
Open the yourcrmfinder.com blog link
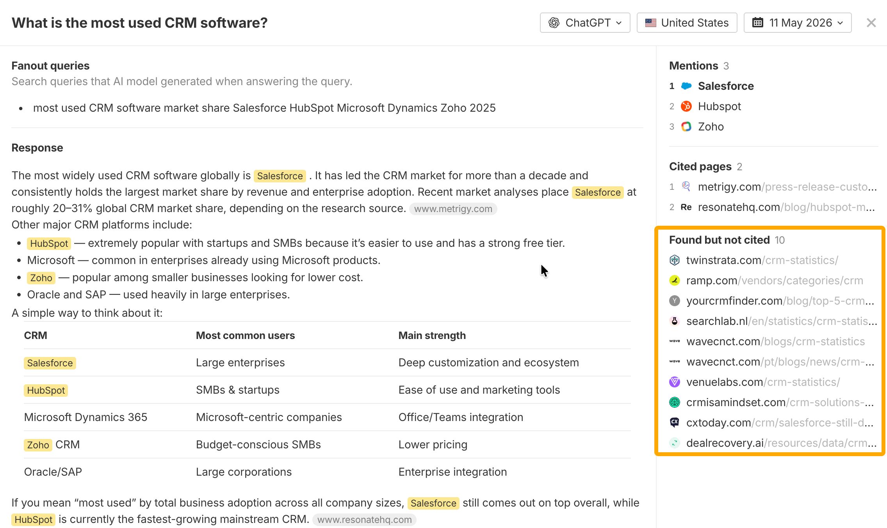pos(780,301)
